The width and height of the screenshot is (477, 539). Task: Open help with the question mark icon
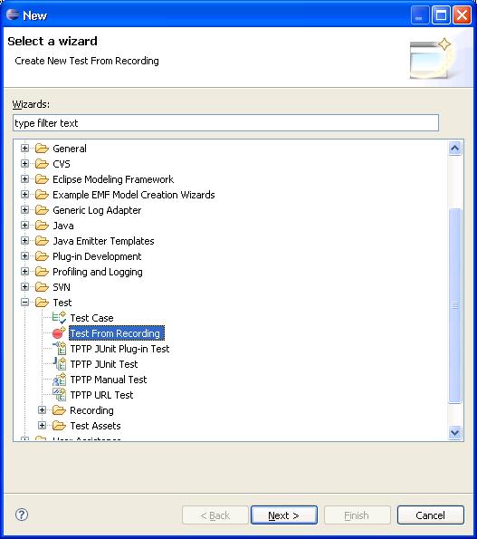point(22,515)
